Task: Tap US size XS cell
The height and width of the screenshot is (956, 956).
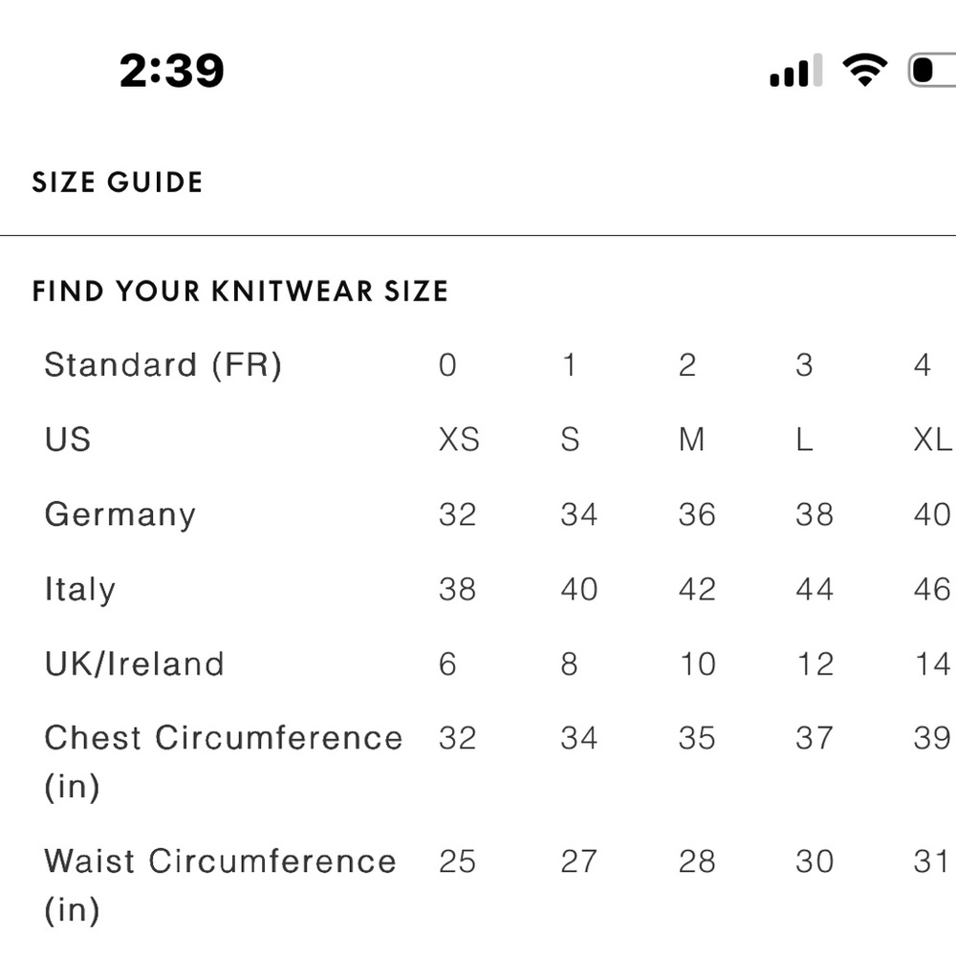Action: click(459, 440)
